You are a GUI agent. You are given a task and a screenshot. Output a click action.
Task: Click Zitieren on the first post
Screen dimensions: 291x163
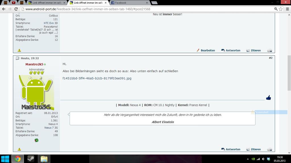(253, 50)
